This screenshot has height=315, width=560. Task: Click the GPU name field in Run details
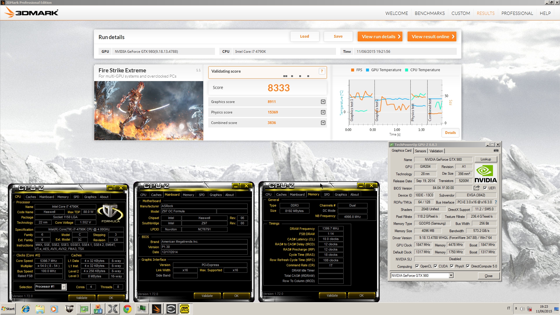163,52
